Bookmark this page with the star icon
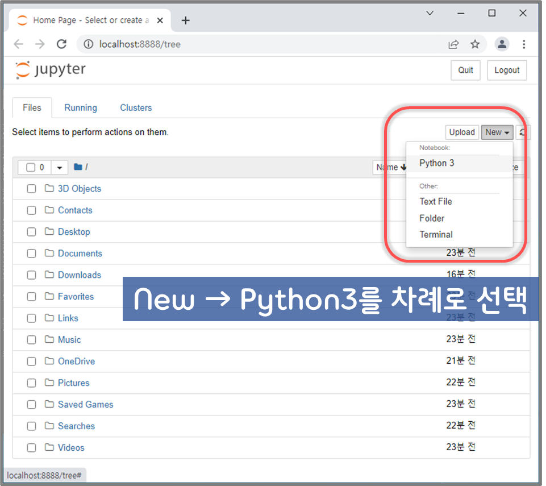The width and height of the screenshot is (546, 486). point(475,44)
